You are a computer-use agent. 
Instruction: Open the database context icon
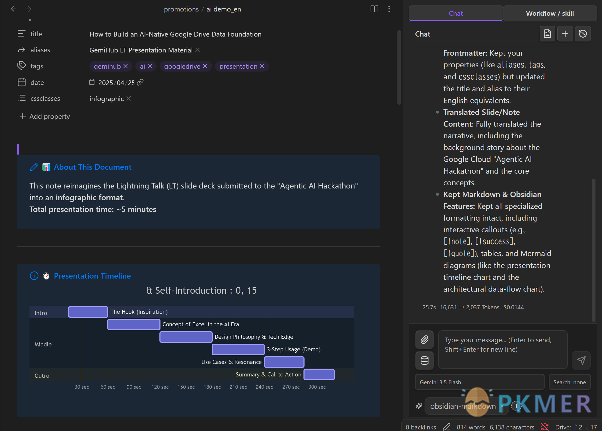click(425, 361)
